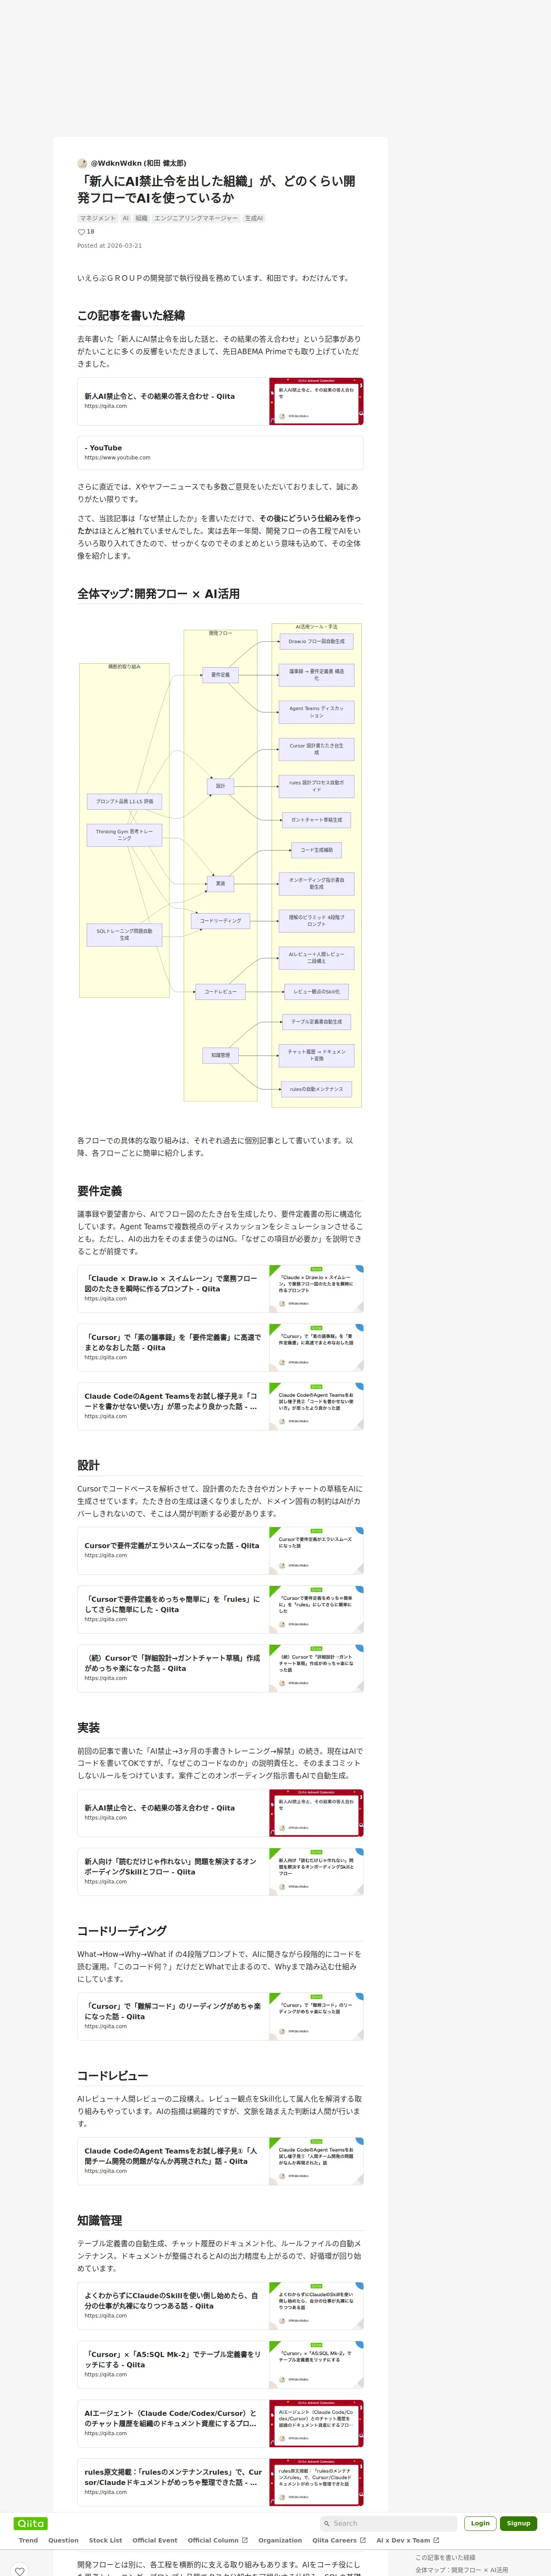Open the 新人向け 読むだけじゃ作れない article card

(x=220, y=1872)
